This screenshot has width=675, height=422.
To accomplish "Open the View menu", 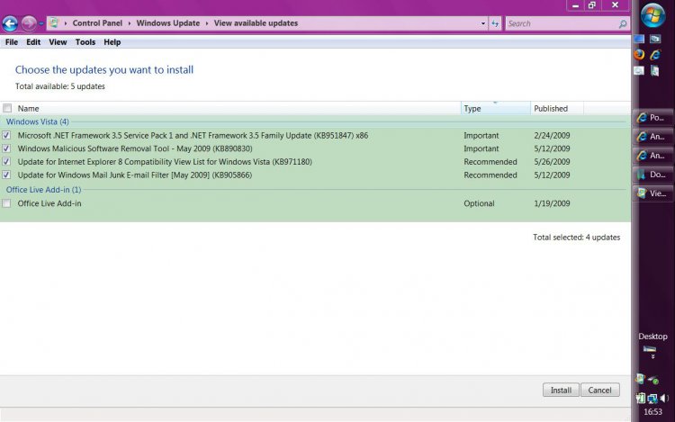I will pos(58,42).
